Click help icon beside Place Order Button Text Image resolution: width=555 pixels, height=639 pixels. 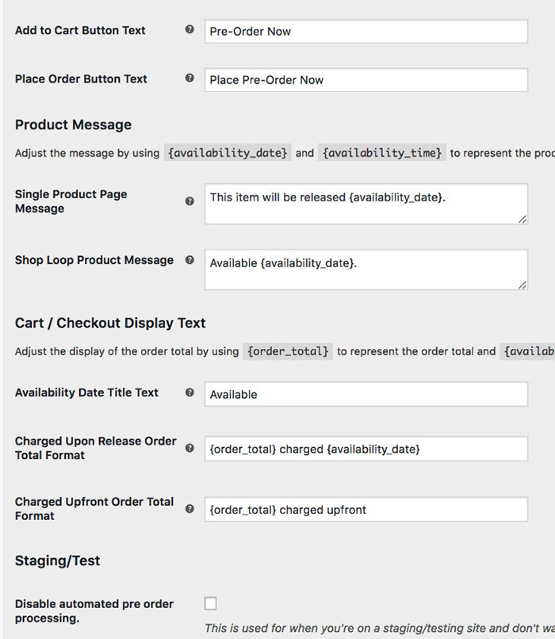click(x=189, y=78)
